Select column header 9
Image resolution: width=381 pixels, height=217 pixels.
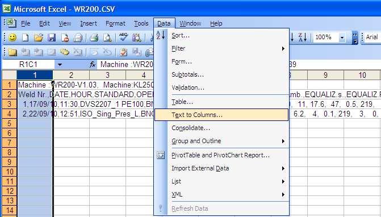point(325,75)
